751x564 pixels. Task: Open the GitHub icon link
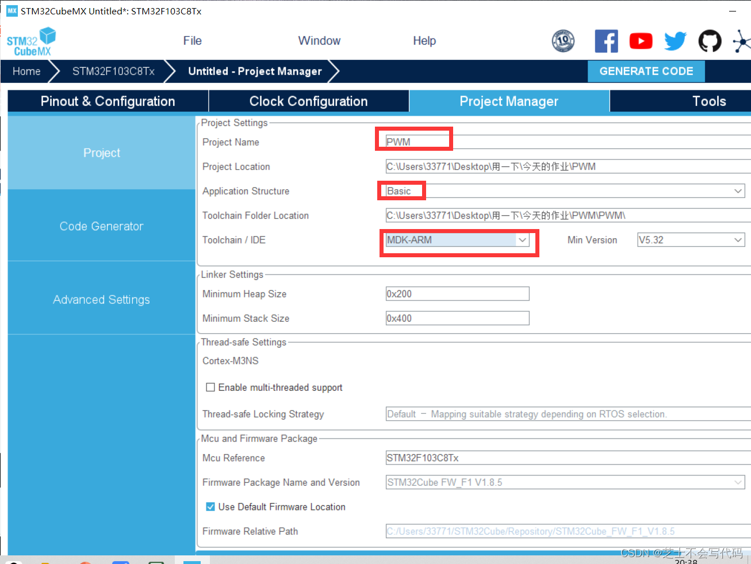click(710, 41)
